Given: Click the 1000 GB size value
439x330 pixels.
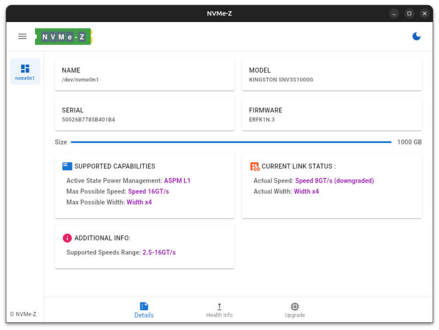Looking at the screenshot, I should (x=410, y=142).
